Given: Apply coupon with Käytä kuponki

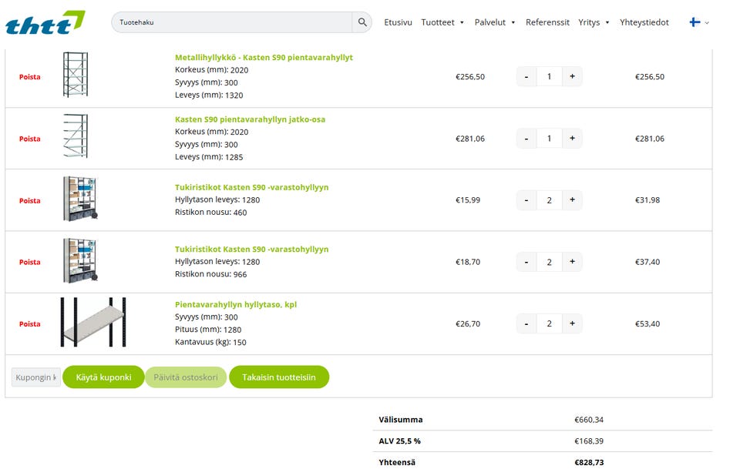Looking at the screenshot, I should click(x=103, y=377).
